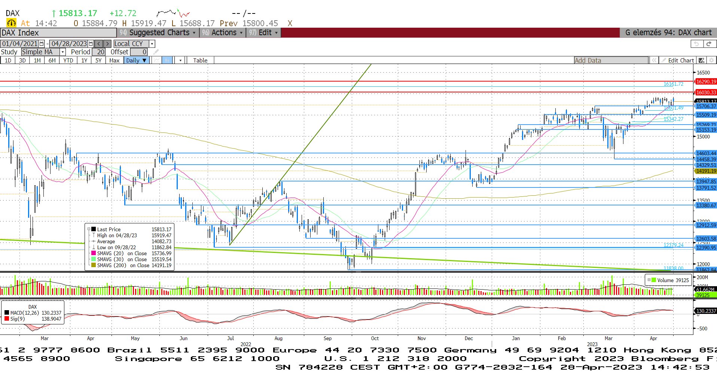Viewport: 717px width, 388px height.
Task: Open the Actions menu
Action: click(222, 33)
